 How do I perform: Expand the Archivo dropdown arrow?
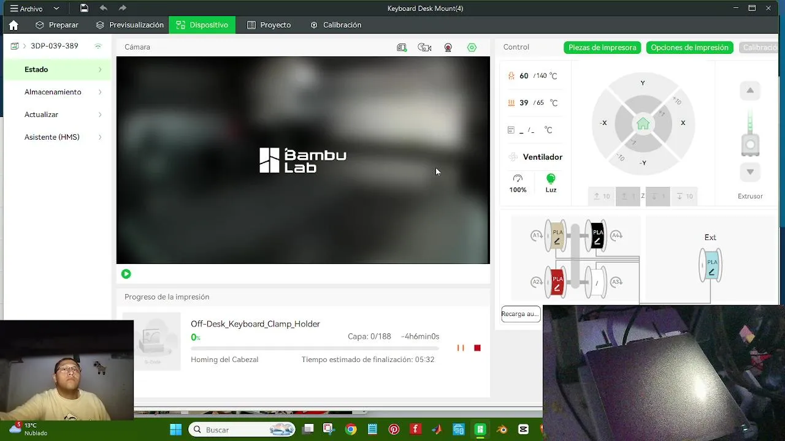pyautogui.click(x=56, y=9)
